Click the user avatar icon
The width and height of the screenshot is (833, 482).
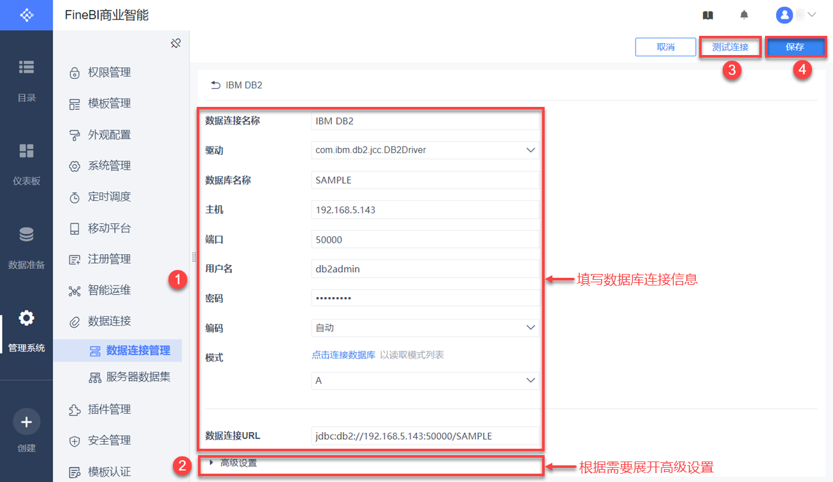click(x=784, y=15)
